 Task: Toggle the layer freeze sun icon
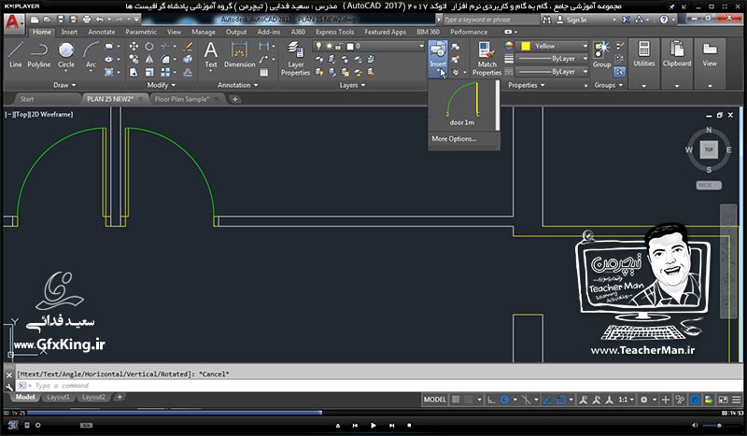click(x=329, y=47)
